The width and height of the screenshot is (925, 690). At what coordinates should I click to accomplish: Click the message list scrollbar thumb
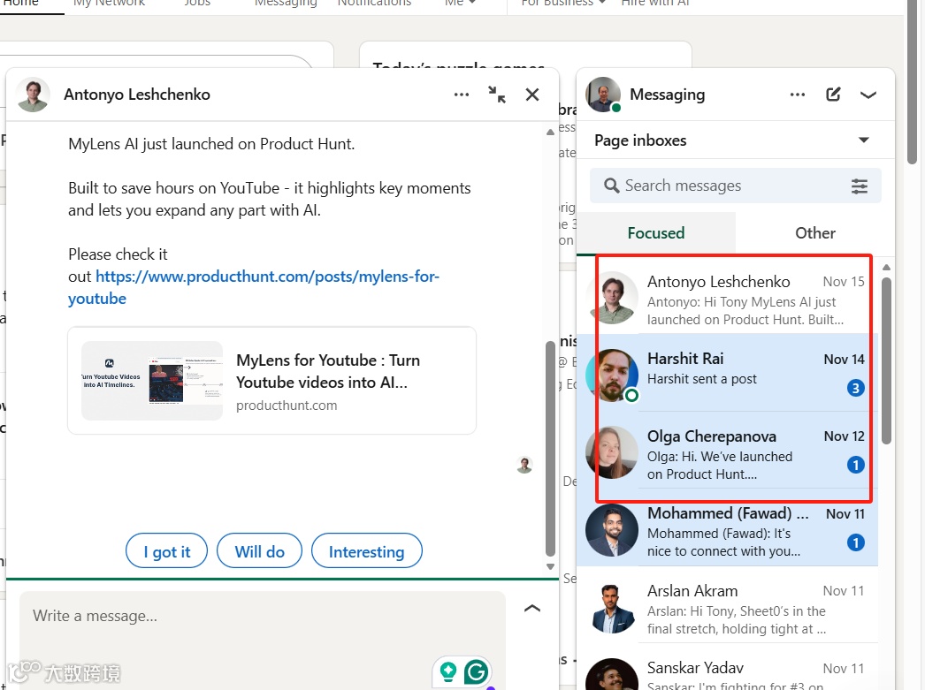pyautogui.click(x=886, y=360)
